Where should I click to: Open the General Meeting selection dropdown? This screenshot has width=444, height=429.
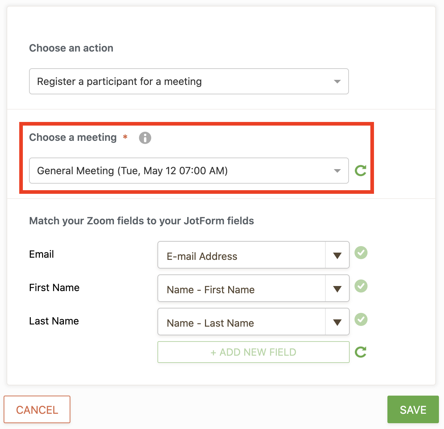[x=189, y=171]
